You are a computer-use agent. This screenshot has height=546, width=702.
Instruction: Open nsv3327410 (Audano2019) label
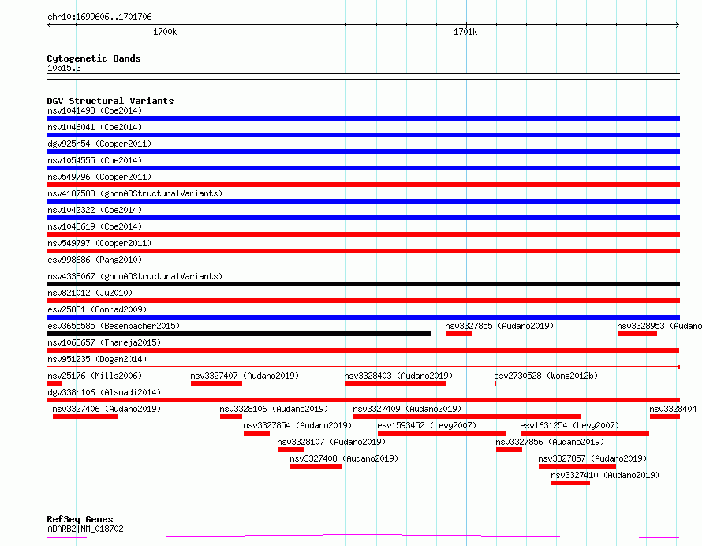605,475
